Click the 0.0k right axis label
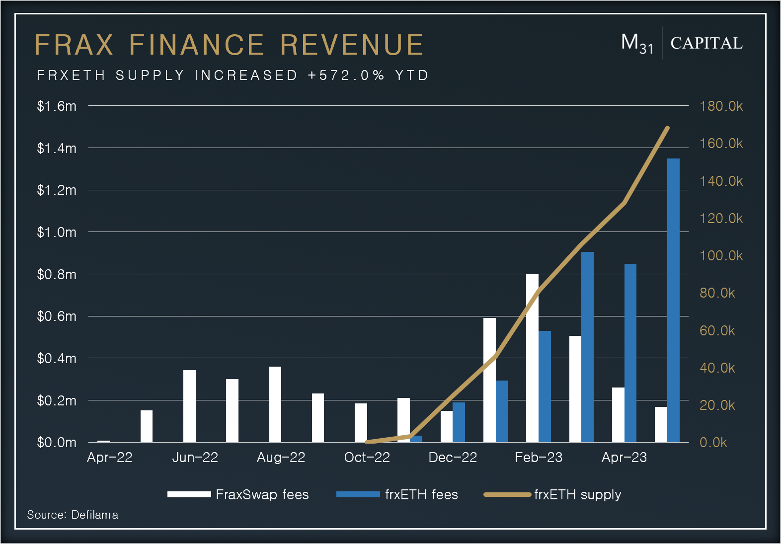The height and width of the screenshot is (544, 781). 713,443
